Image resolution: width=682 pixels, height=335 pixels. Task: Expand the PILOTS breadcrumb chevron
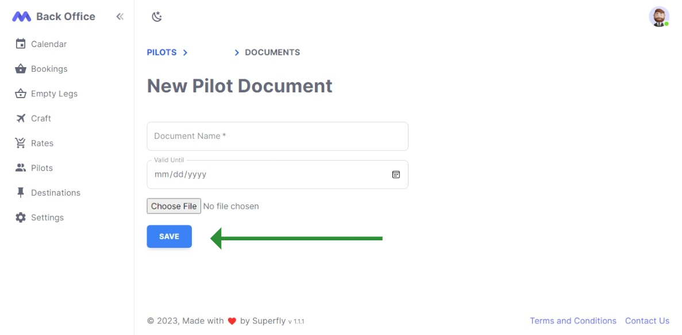185,52
